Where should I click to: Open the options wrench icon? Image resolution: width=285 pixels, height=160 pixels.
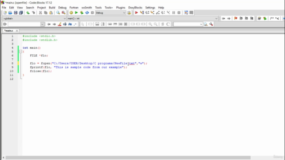[x=211, y=24]
